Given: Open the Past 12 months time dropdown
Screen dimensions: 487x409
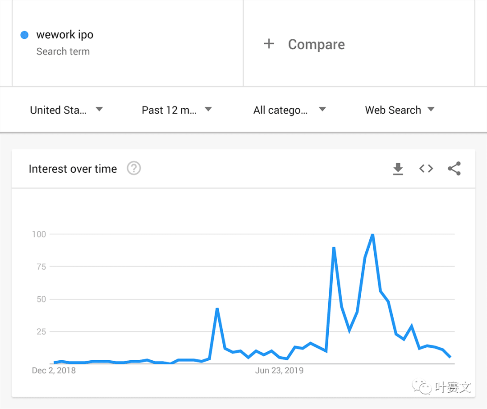Looking at the screenshot, I should tap(177, 110).
